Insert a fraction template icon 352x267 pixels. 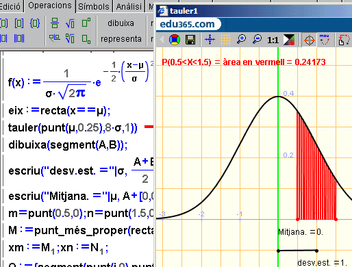[55, 23]
